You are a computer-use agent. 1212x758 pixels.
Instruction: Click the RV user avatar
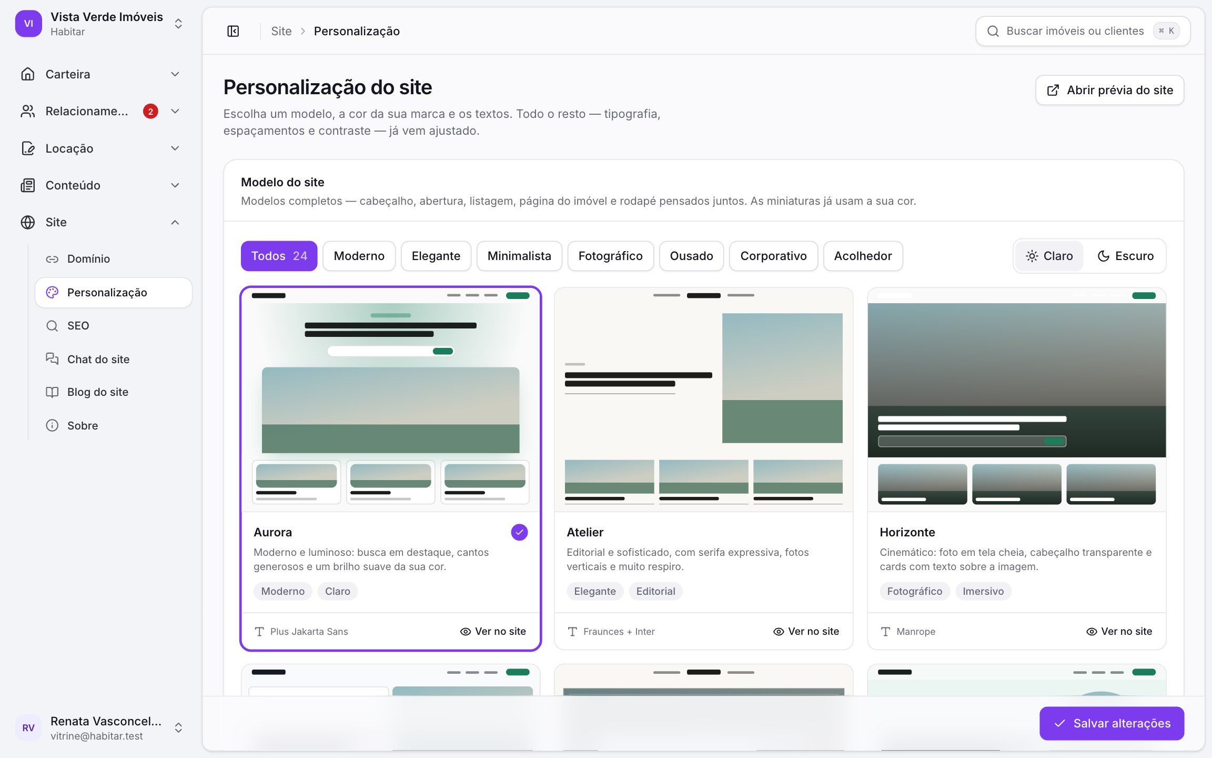(28, 727)
